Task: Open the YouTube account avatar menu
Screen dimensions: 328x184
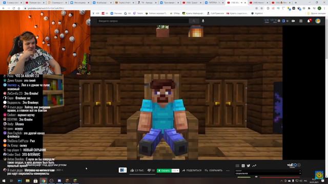Action: coord(318,21)
